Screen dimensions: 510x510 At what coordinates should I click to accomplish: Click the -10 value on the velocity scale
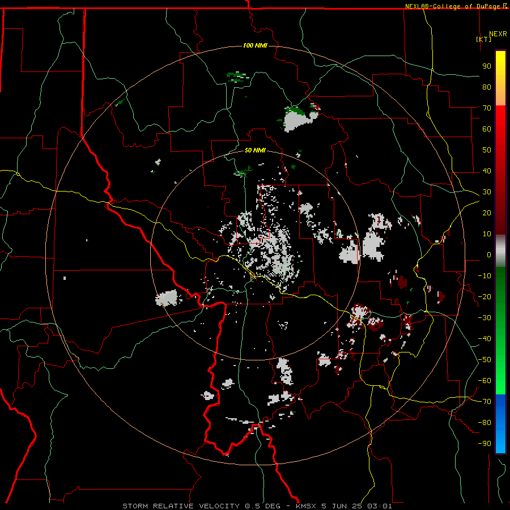[x=484, y=276]
